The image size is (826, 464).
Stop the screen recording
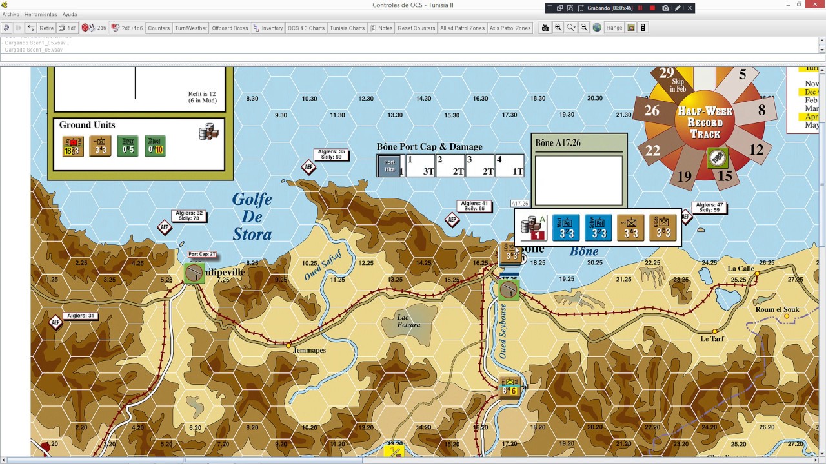[x=652, y=8]
